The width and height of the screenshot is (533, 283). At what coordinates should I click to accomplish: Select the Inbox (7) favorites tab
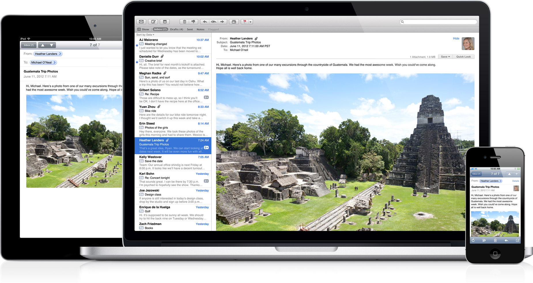[160, 29]
